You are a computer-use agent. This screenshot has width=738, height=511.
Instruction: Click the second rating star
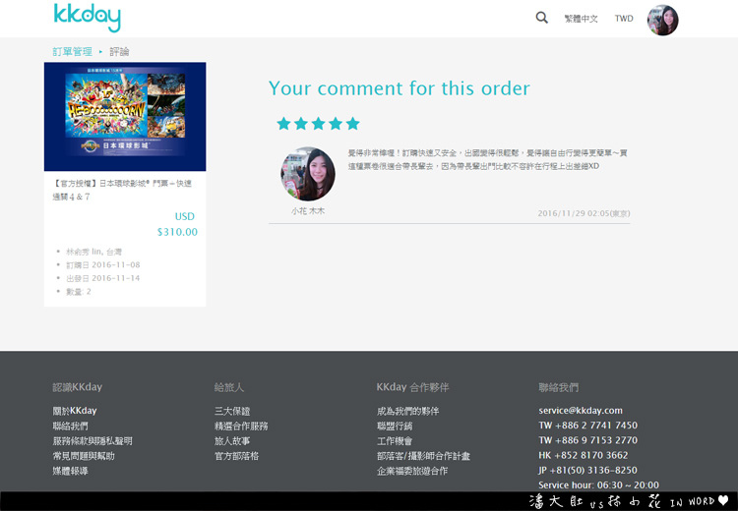point(301,124)
